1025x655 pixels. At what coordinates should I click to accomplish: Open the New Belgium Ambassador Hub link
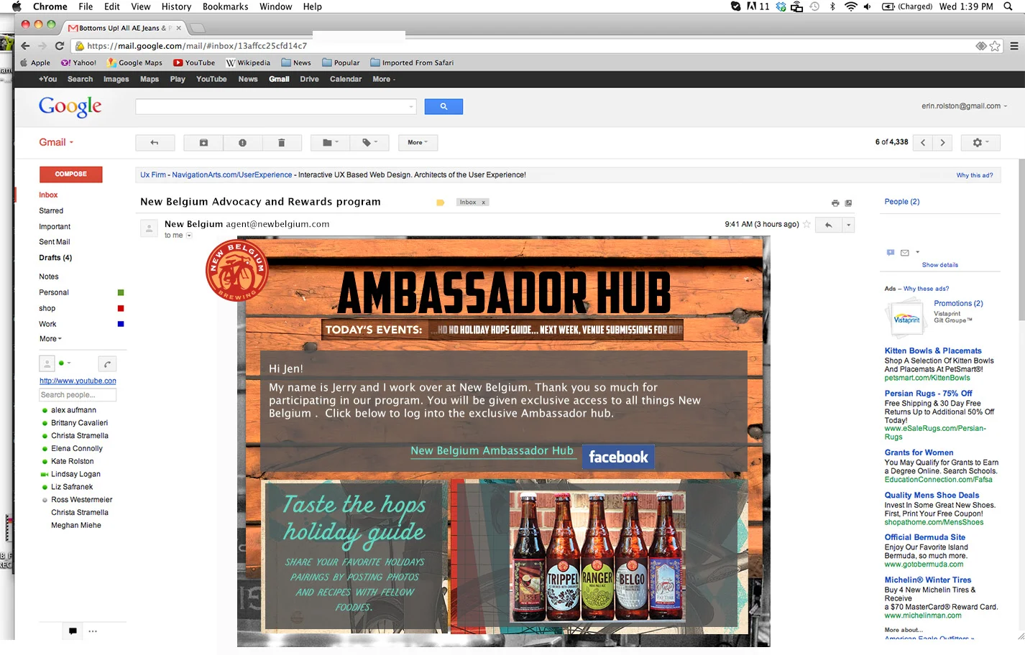pos(492,450)
